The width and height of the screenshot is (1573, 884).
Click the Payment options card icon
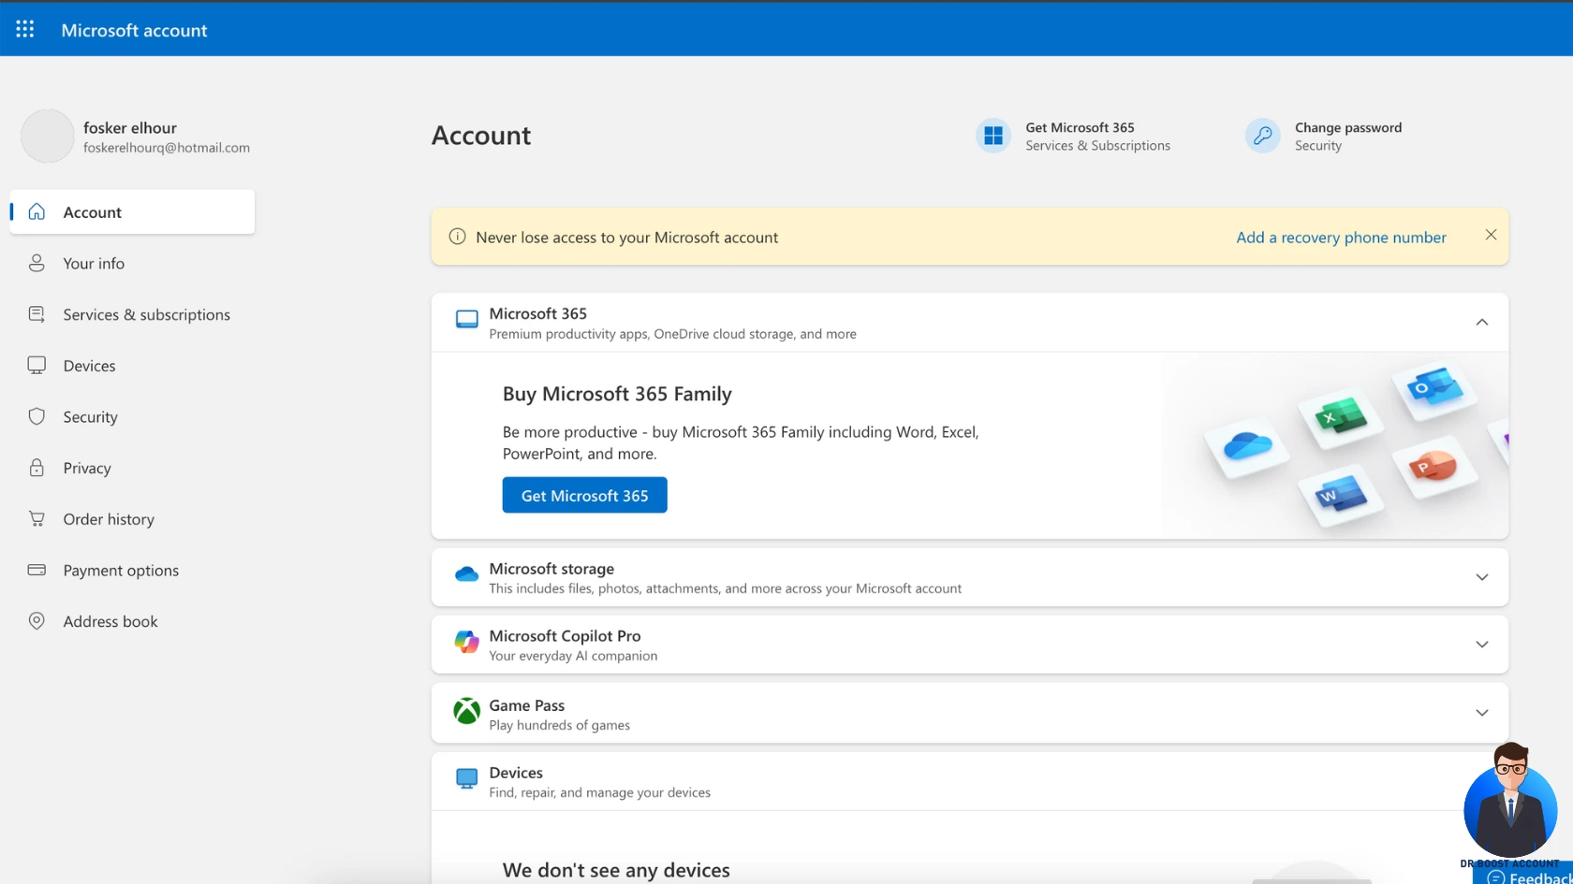pos(37,570)
